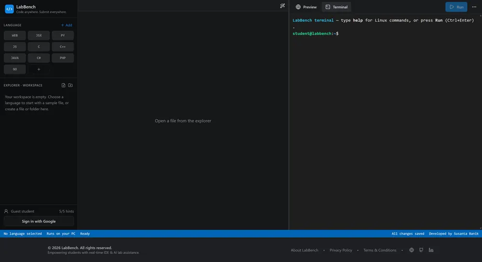This screenshot has width=482, height=262.
Task: Select the PY language
Action: pyautogui.click(x=63, y=35)
